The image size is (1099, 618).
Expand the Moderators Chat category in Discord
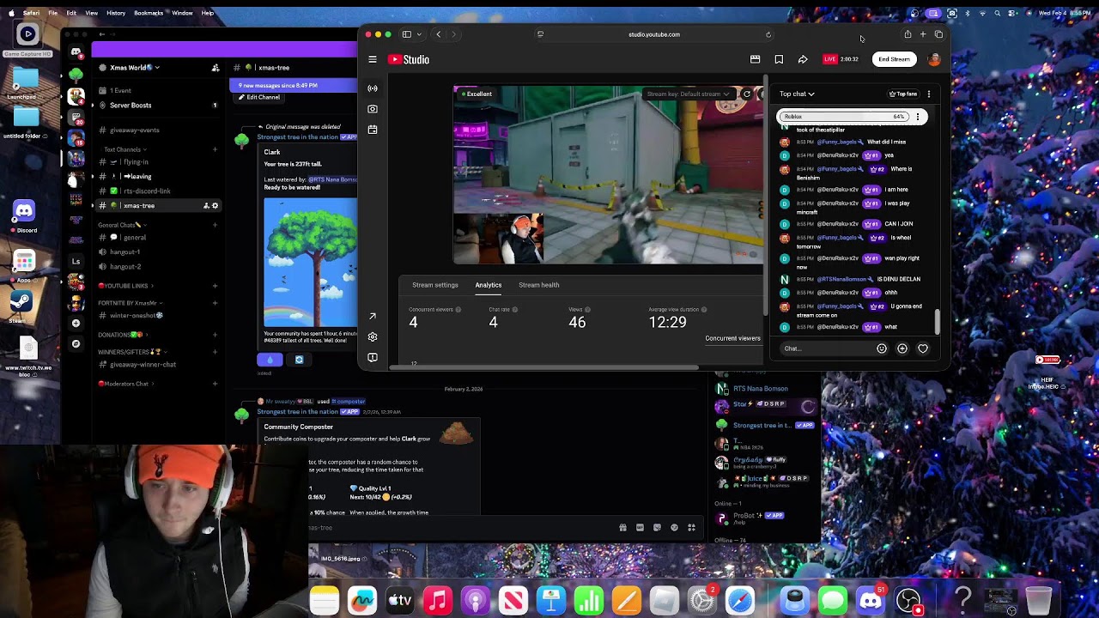126,384
